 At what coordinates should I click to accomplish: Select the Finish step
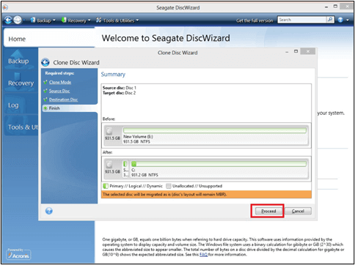pyautogui.click(x=70, y=108)
